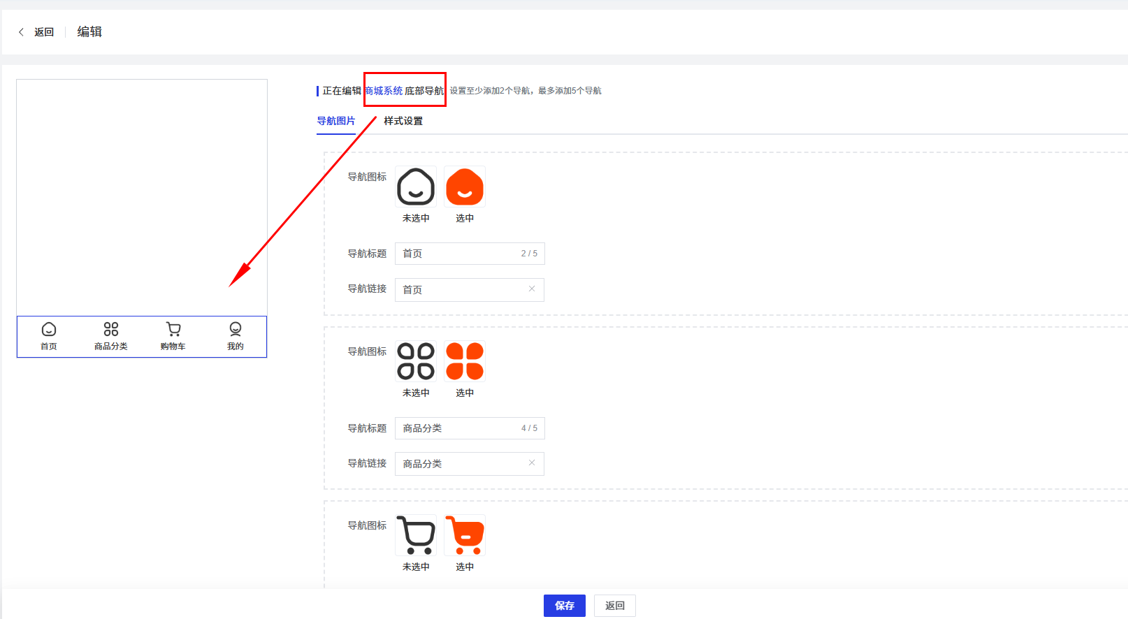The image size is (1128, 619).
Task: Focus the 首页 navigation title input
Action: [x=458, y=254]
